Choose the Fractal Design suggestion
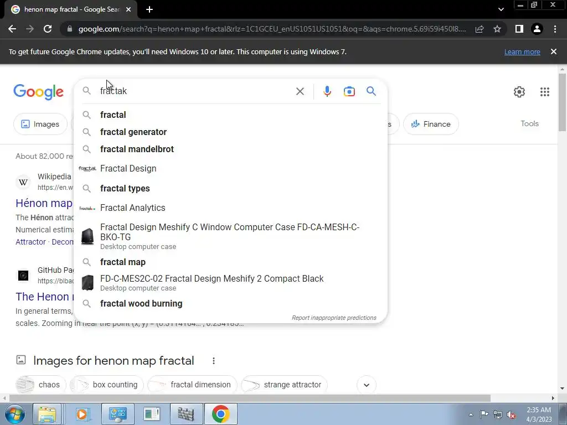This screenshot has width=567, height=425. click(230, 168)
